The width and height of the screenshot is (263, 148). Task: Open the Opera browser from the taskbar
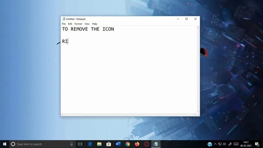[146, 144]
